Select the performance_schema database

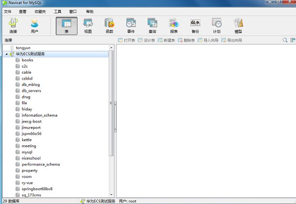tap(41, 164)
